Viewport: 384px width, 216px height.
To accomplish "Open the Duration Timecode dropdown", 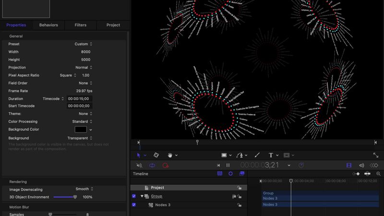I will [53, 99].
